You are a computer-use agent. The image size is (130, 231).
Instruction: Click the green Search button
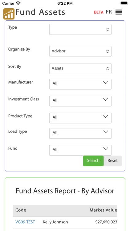point(93,161)
